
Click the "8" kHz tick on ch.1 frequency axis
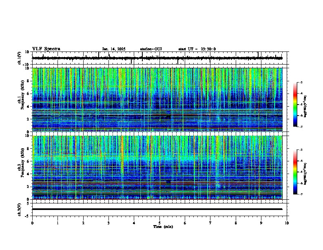(x=29, y=81)
